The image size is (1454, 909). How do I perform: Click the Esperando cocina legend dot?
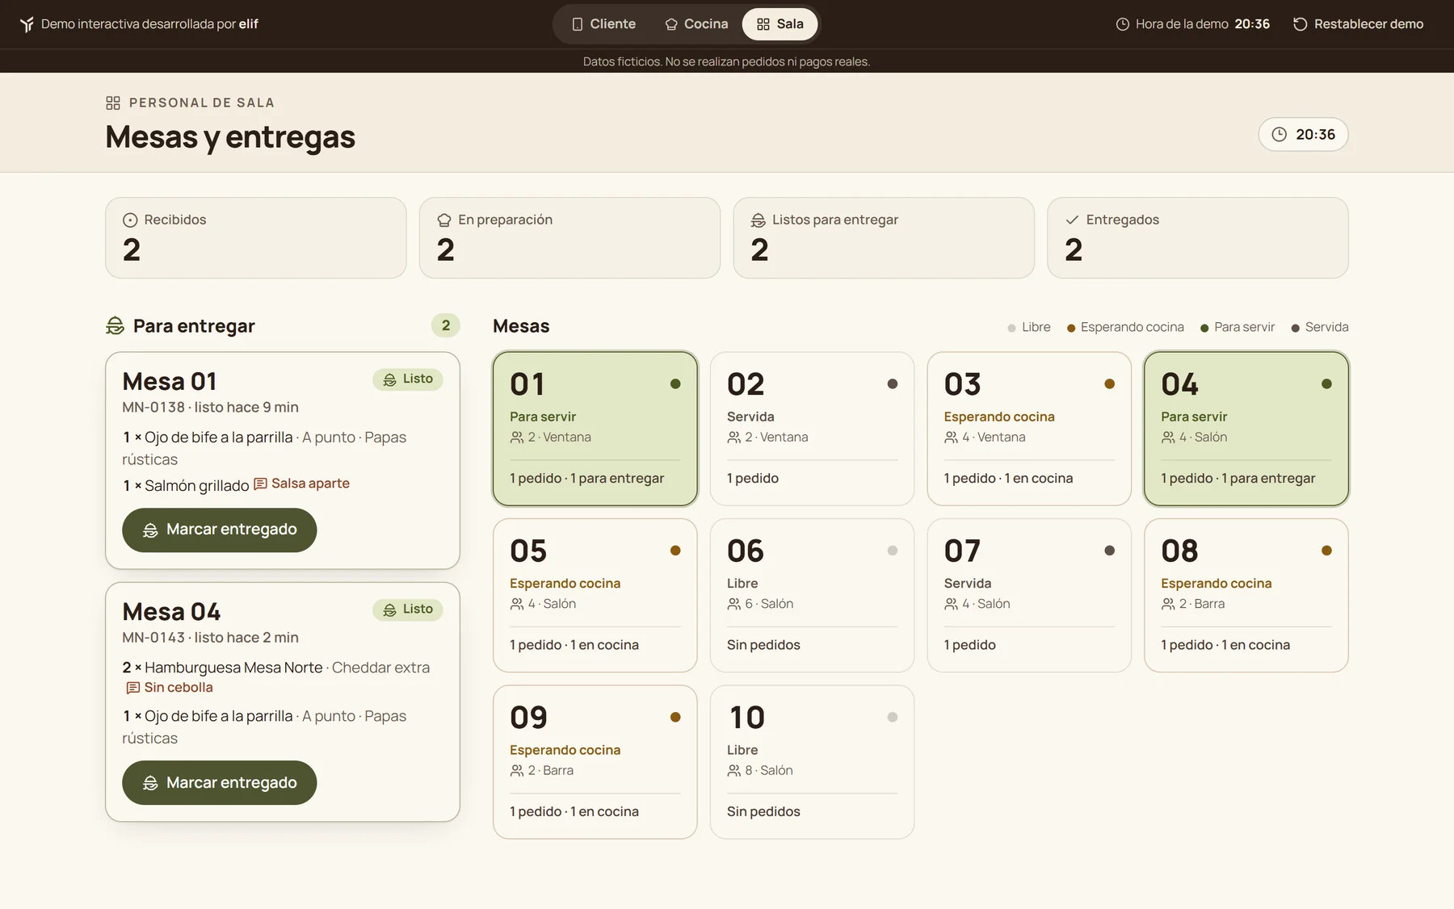coord(1071,328)
